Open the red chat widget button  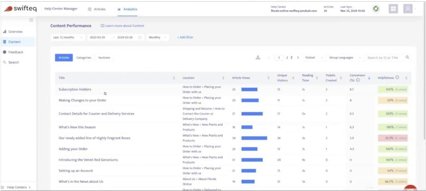coord(410,188)
